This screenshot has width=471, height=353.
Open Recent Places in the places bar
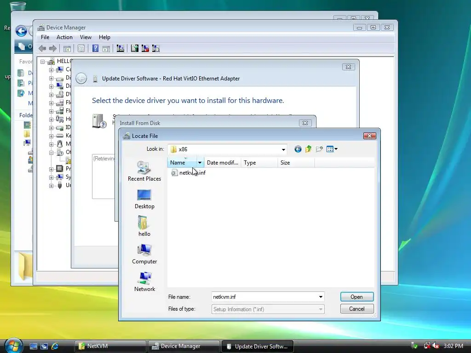[144, 171]
